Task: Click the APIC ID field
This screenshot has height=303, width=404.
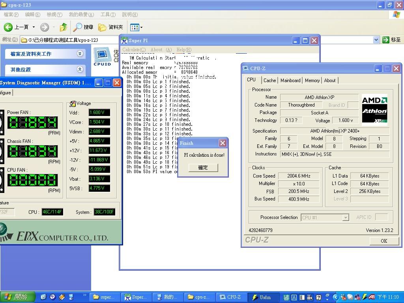Action: [382, 217]
